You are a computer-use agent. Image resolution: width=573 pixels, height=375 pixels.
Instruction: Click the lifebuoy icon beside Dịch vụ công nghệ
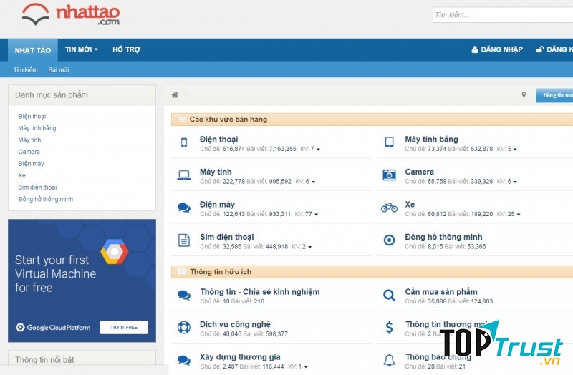coord(184,328)
